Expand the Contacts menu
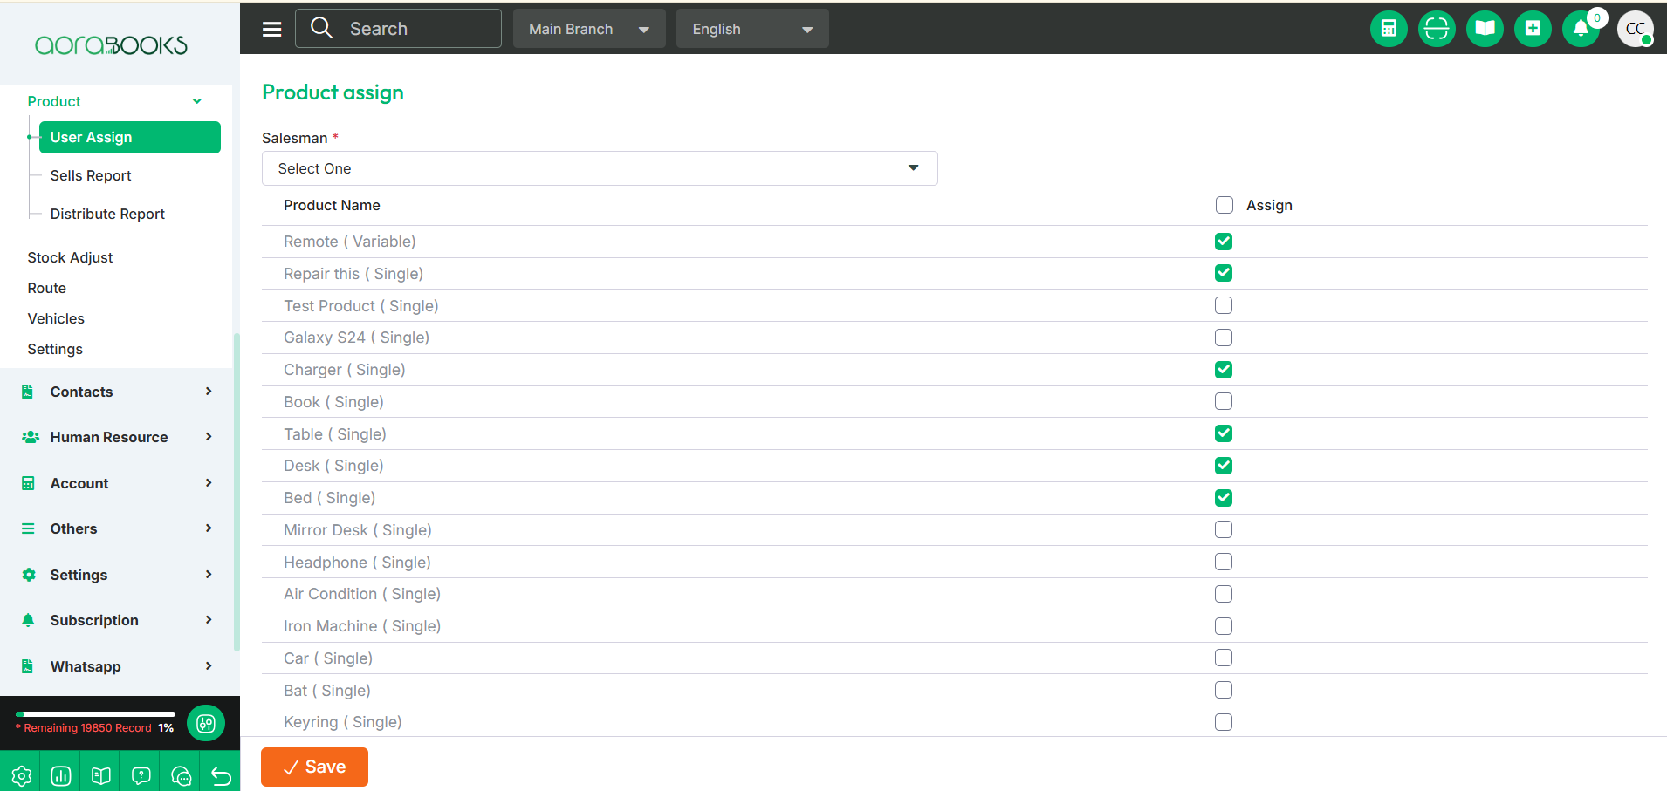The image size is (1667, 791). tap(116, 392)
